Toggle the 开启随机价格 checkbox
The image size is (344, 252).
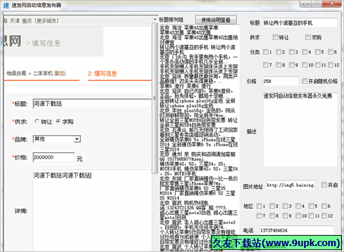[x=304, y=81]
